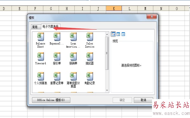
Task: Pick the 抽奖器 template icon
Action: pos(90,56)
